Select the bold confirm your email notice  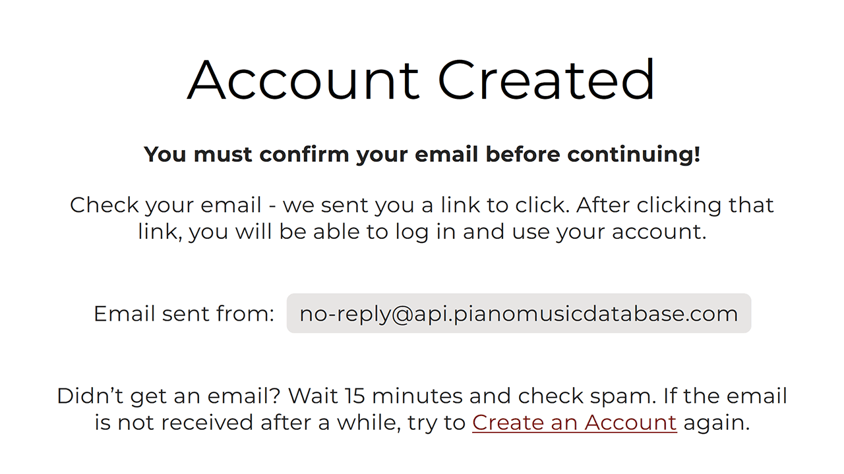[x=422, y=155]
